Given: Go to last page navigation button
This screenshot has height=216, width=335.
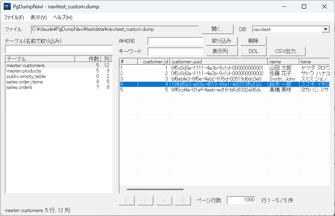Looking at the screenshot, I should (x=183, y=200).
